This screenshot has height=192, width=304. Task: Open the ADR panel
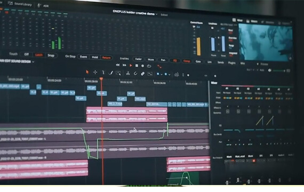tap(43, 5)
